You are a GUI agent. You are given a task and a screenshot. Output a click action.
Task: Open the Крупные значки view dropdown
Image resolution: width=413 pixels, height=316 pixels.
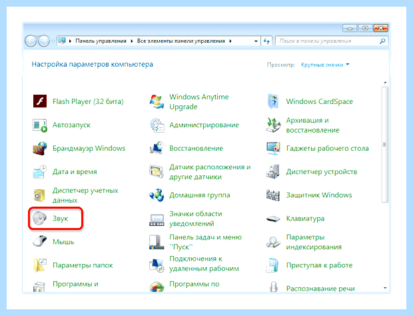[325, 65]
